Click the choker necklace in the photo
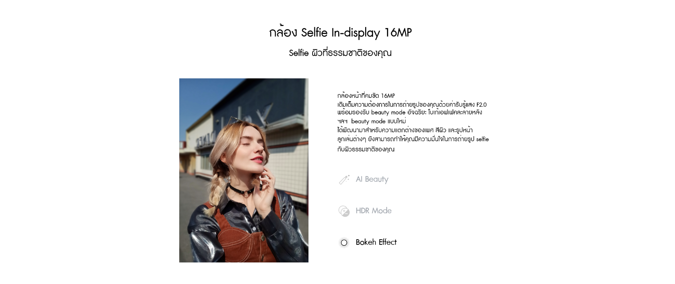This screenshot has height=284, width=675. (241, 188)
